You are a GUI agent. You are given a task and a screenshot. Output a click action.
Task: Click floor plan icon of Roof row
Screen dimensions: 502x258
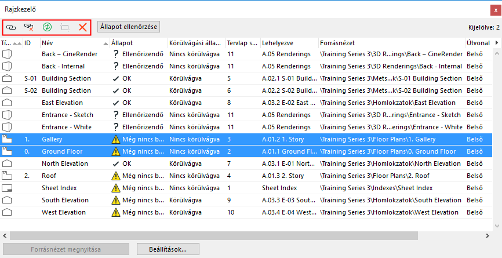(x=7, y=176)
